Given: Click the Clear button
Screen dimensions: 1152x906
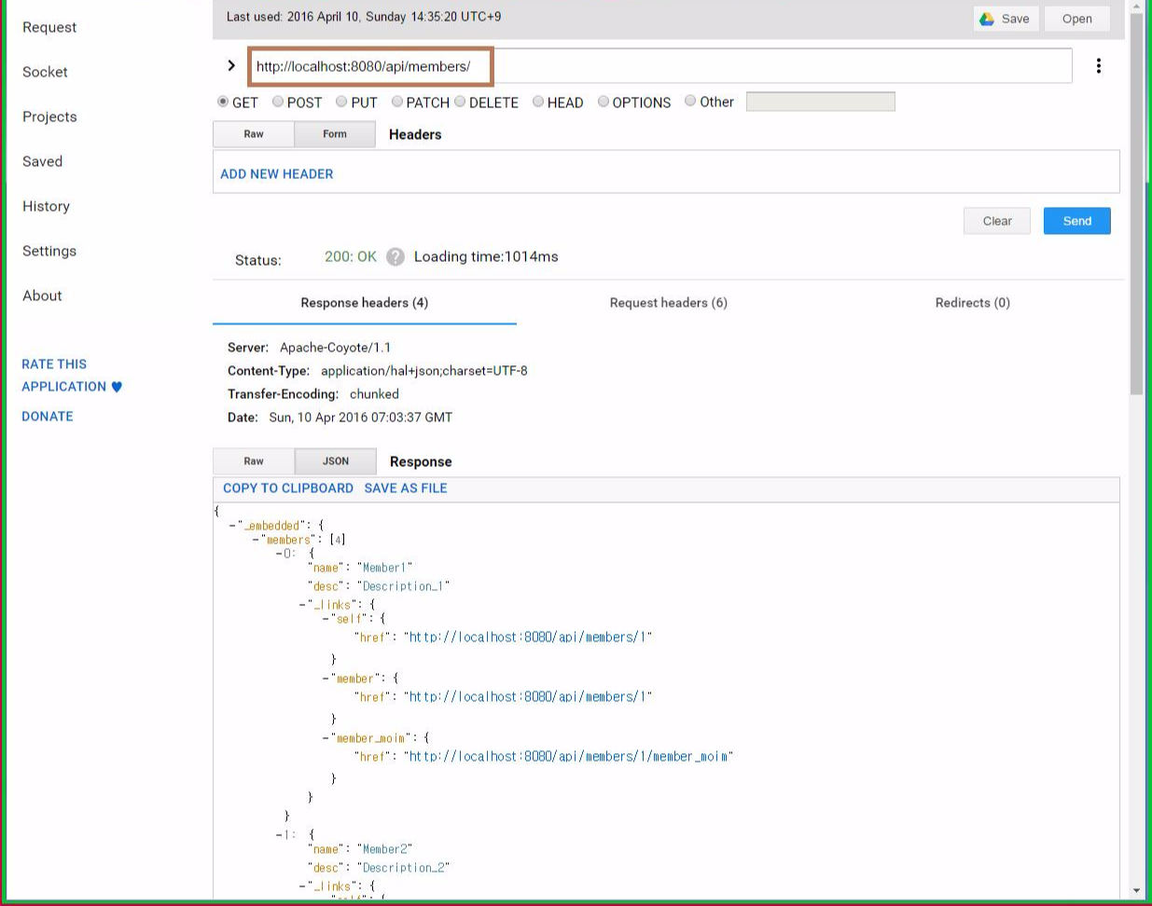Looking at the screenshot, I should (x=997, y=221).
